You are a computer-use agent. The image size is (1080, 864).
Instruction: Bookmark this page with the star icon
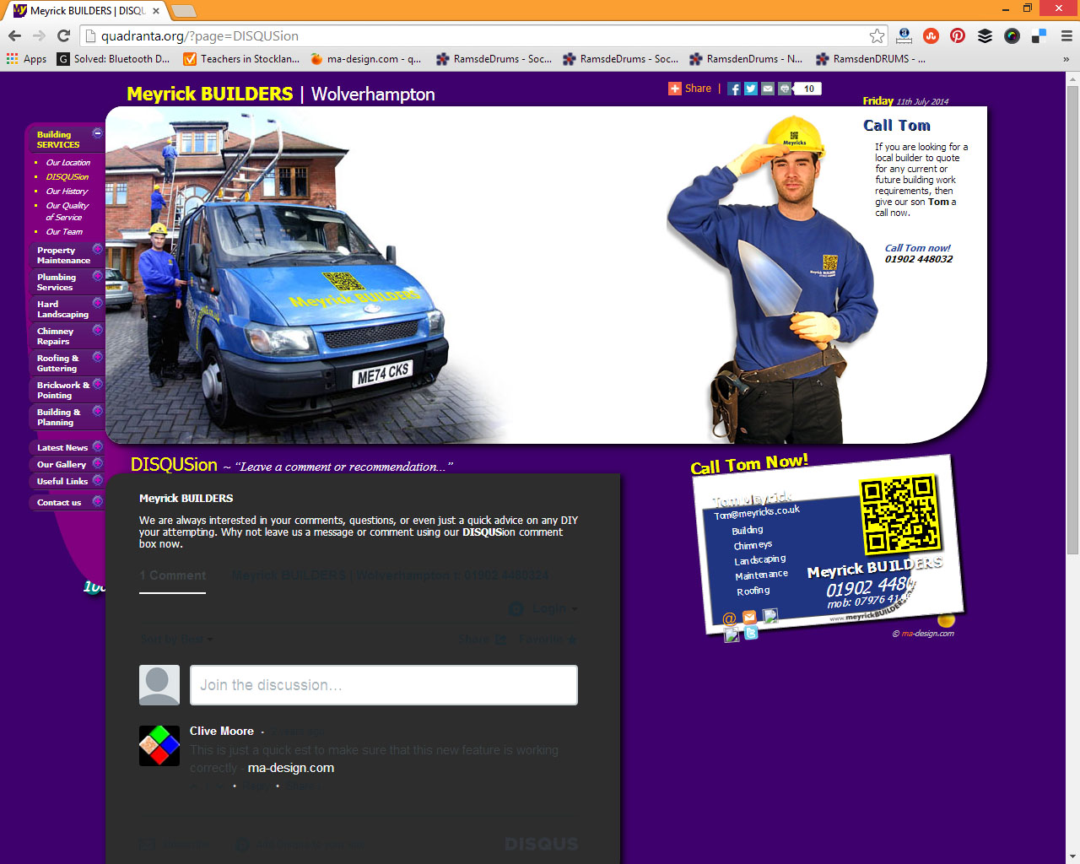tap(877, 36)
